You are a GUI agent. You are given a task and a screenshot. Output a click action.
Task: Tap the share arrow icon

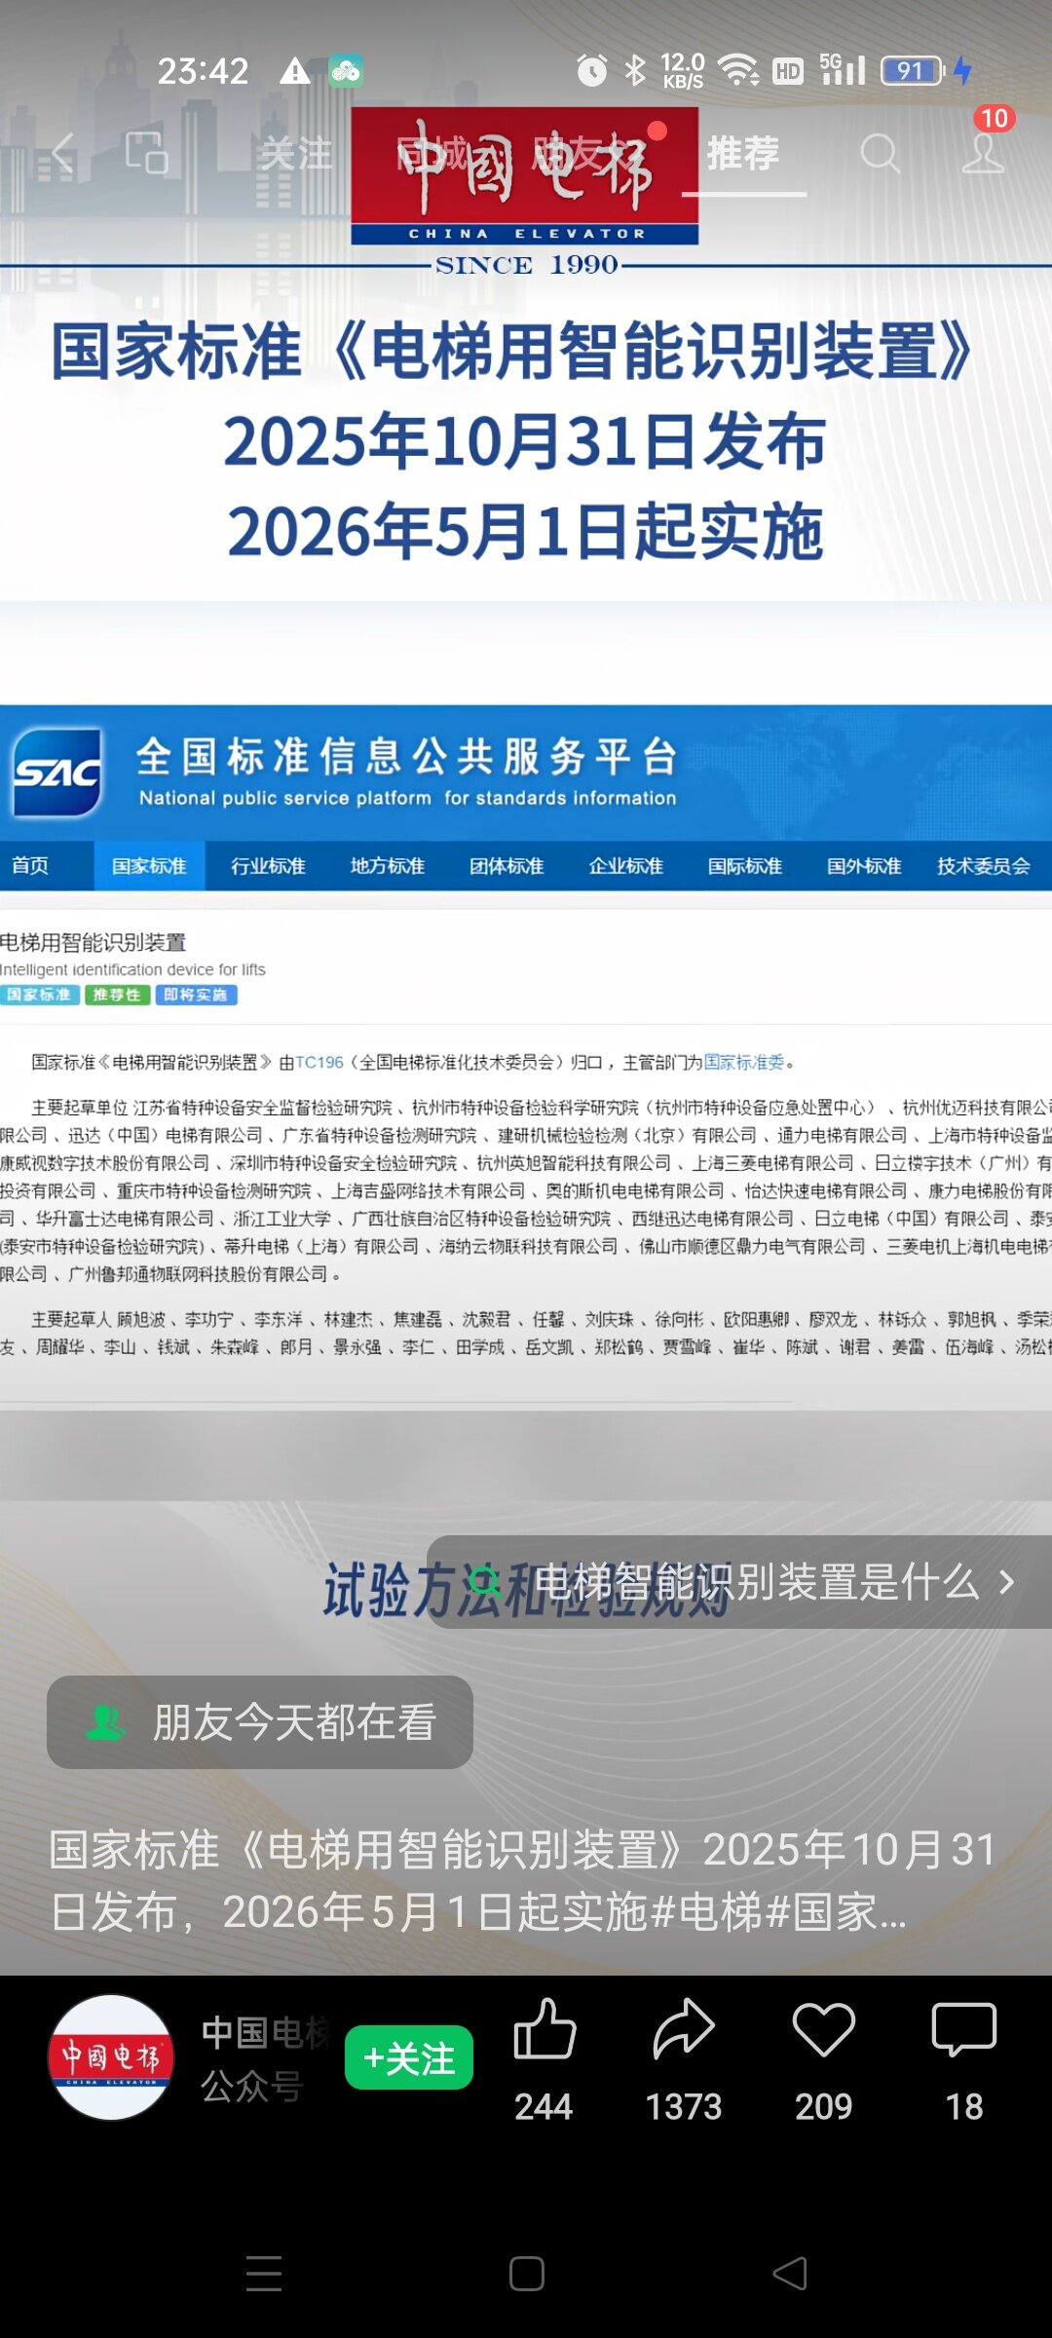pos(684,2031)
